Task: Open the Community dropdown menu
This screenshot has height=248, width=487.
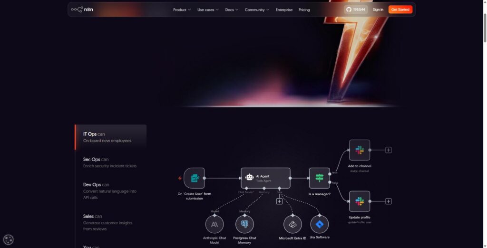Action: [257, 10]
